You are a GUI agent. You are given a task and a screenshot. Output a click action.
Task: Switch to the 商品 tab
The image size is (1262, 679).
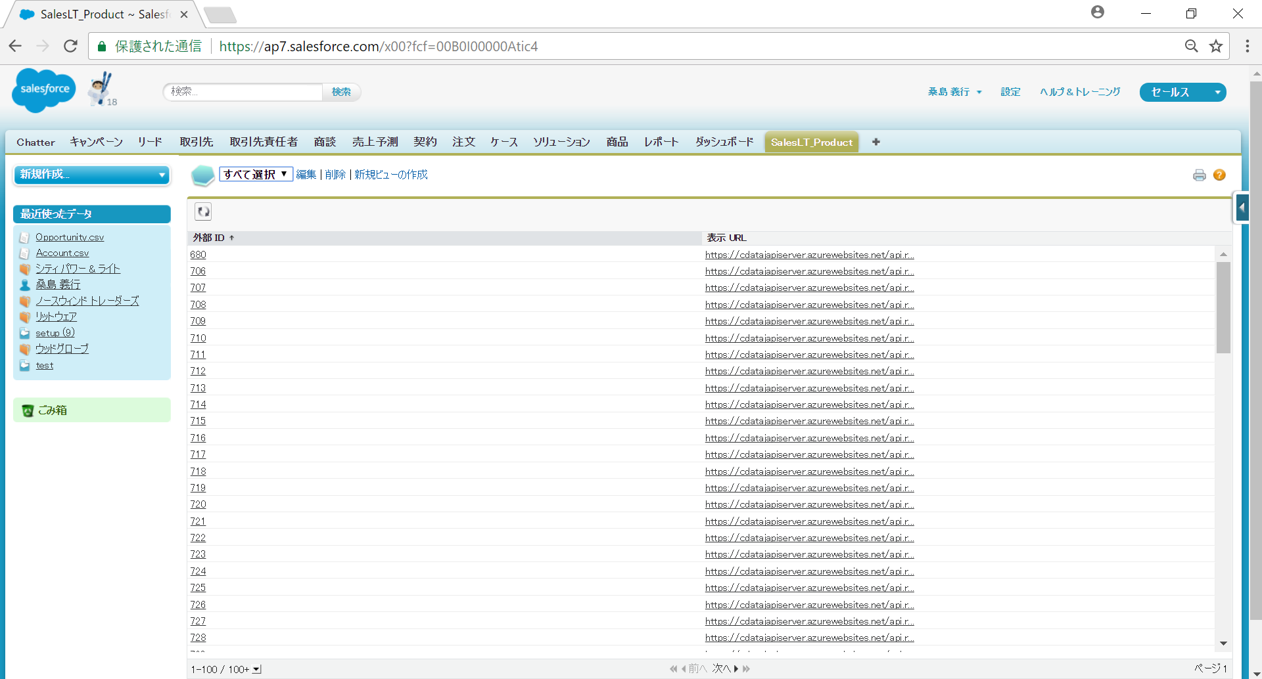pos(617,141)
